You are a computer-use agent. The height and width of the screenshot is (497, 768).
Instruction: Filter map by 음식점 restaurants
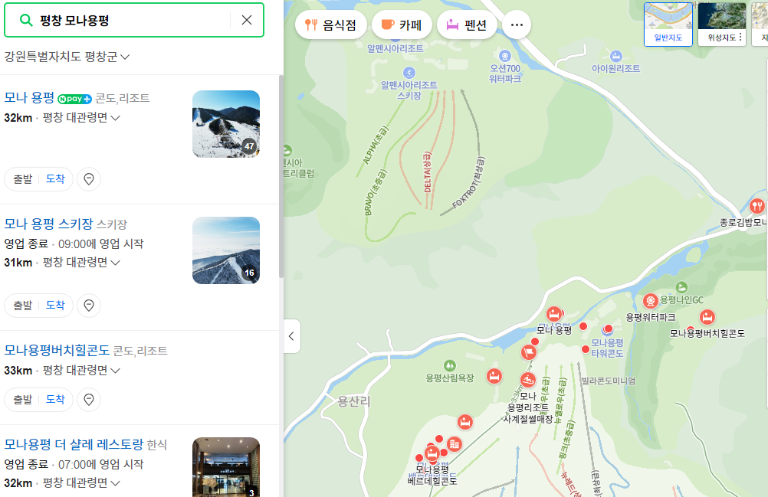330,25
